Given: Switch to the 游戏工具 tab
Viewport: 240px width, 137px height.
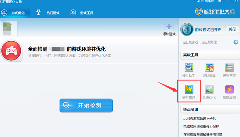Looking at the screenshot, I should (x=82, y=13).
